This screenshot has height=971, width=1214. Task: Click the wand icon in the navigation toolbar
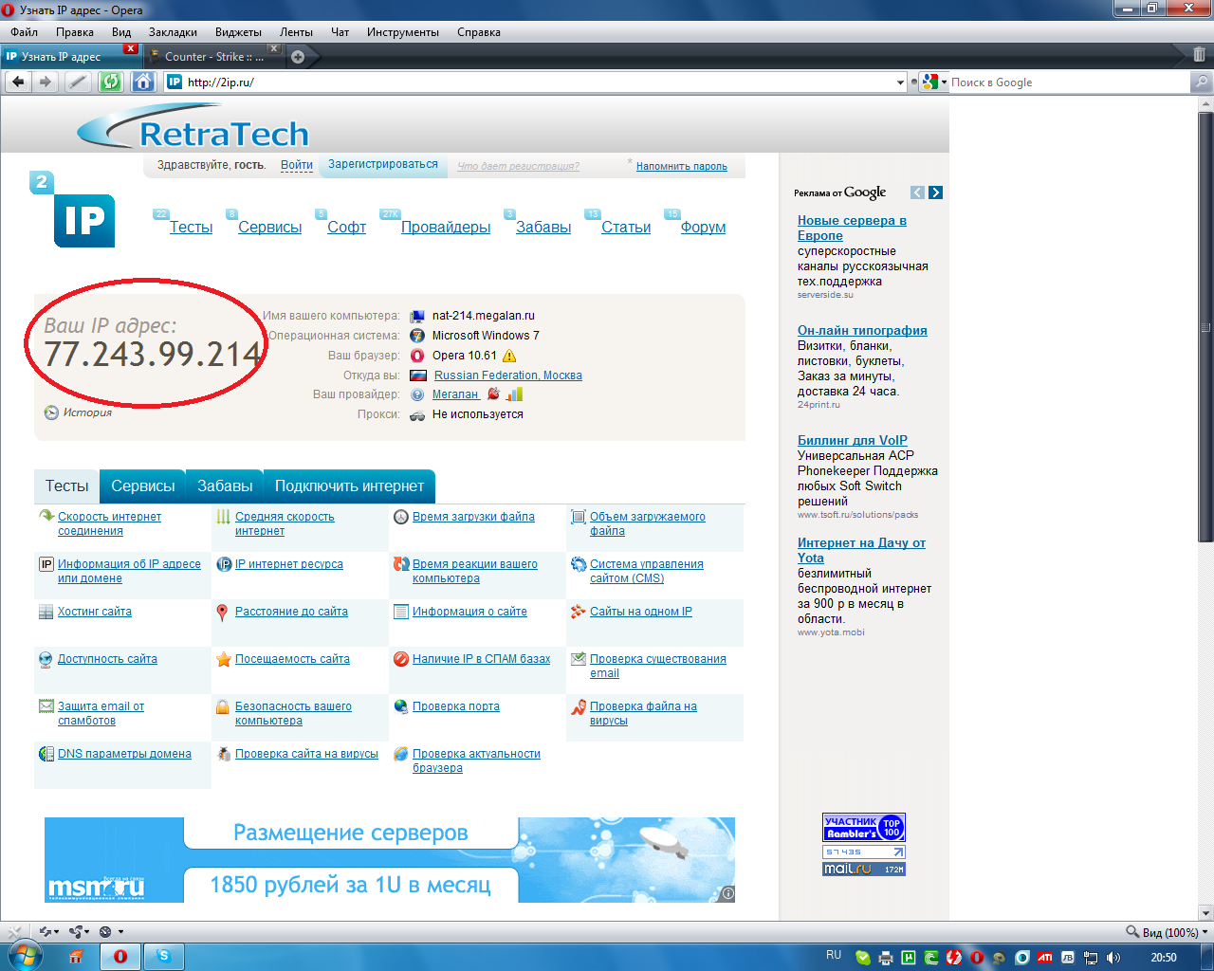pos(78,82)
